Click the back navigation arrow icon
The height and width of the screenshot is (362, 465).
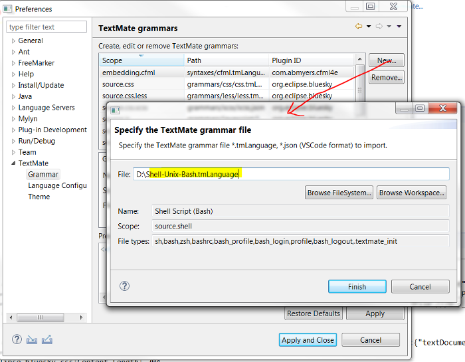click(x=359, y=27)
